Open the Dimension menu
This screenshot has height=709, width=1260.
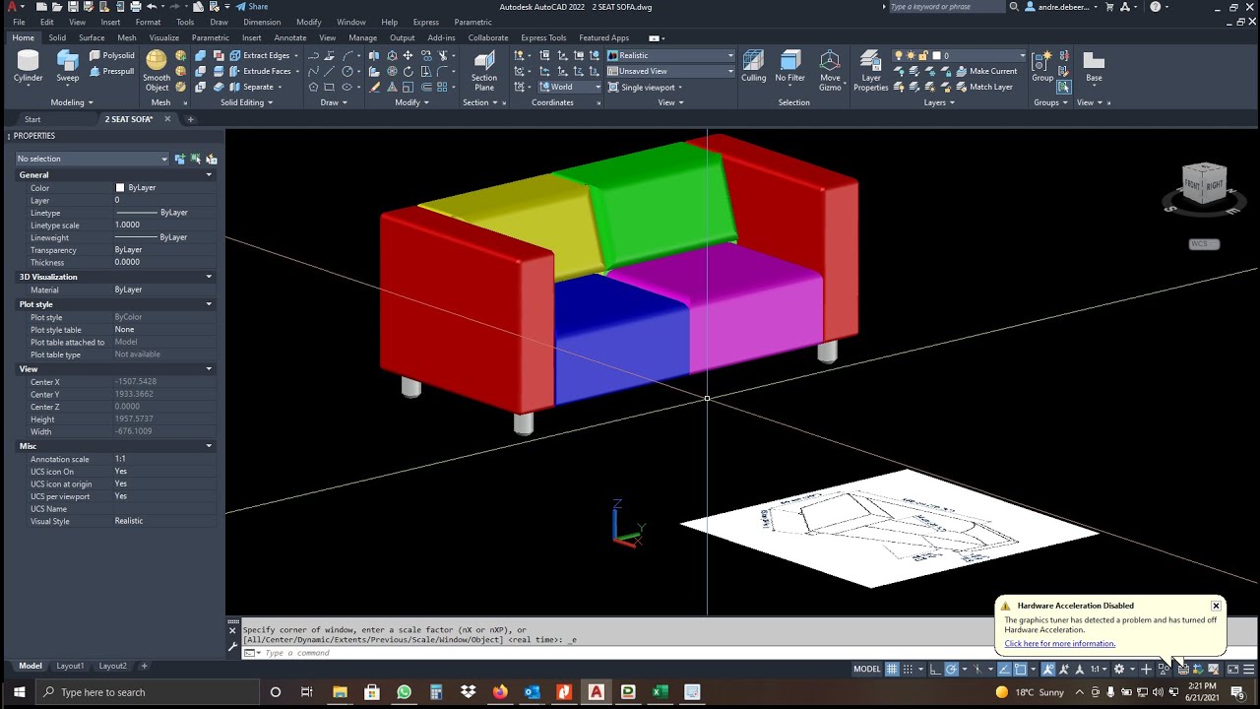262,22
